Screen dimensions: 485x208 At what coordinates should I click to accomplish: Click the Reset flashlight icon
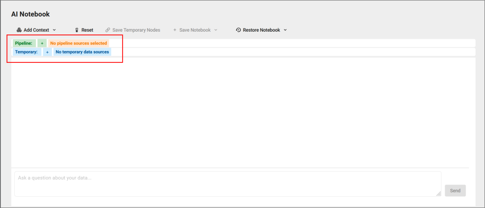pyautogui.click(x=77, y=30)
